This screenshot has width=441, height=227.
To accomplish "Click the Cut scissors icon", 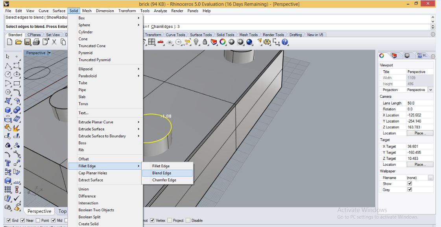I will 54,42.
